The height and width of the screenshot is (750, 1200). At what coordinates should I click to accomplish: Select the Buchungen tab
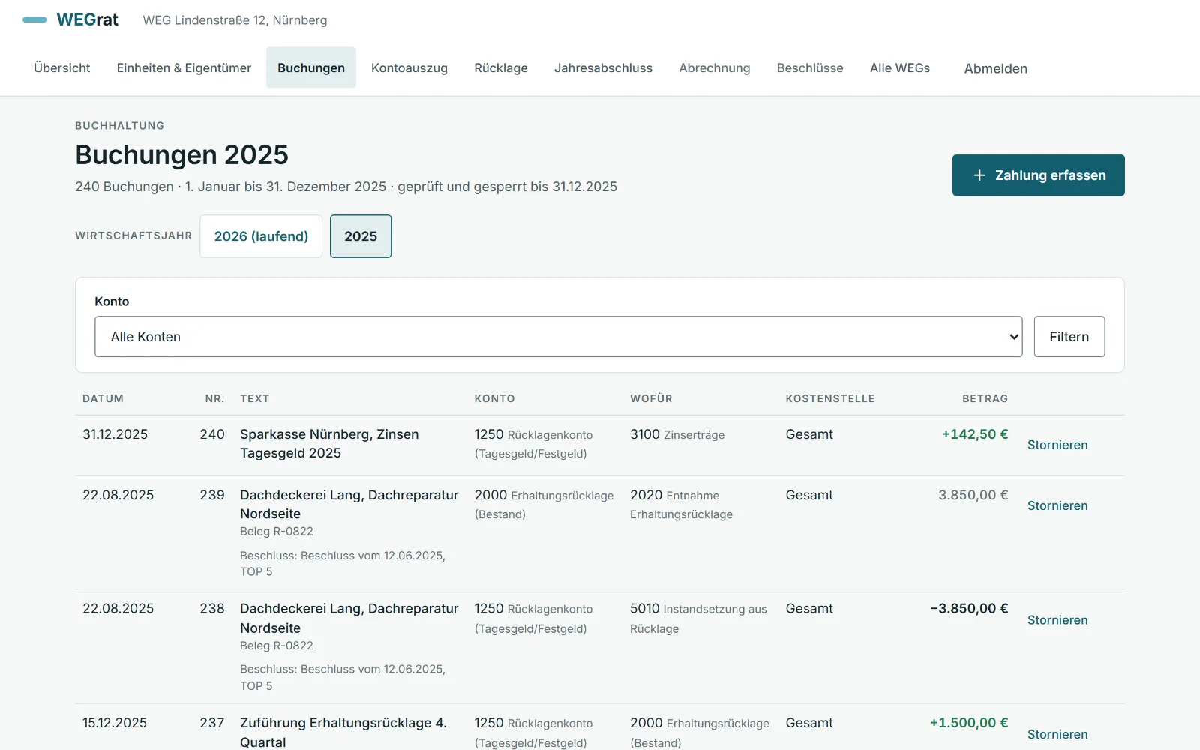[x=311, y=67]
